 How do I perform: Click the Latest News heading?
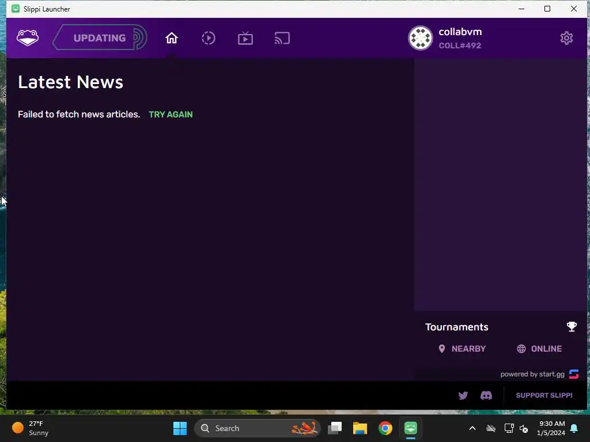point(71,82)
